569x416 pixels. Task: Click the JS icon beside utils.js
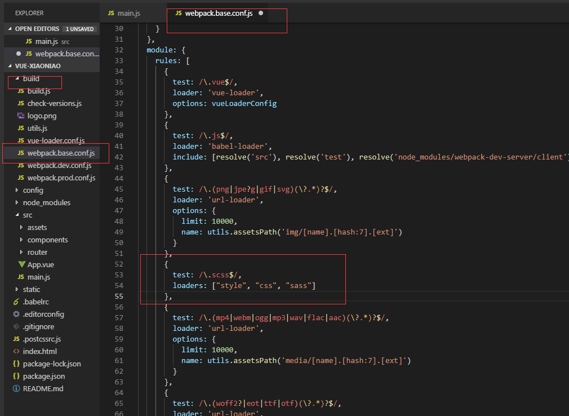(21, 128)
